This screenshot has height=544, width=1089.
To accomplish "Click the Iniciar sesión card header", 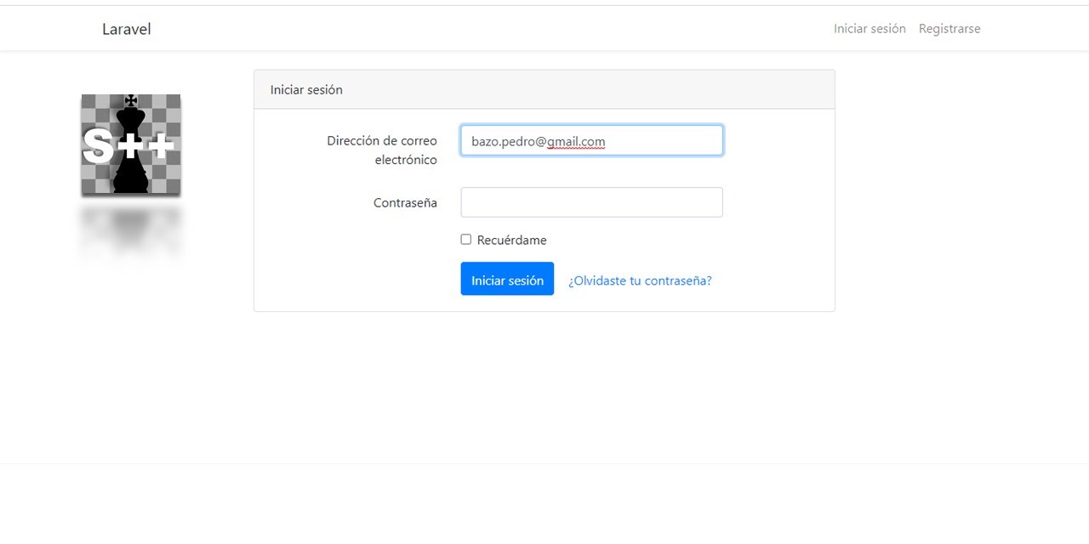I will click(306, 89).
